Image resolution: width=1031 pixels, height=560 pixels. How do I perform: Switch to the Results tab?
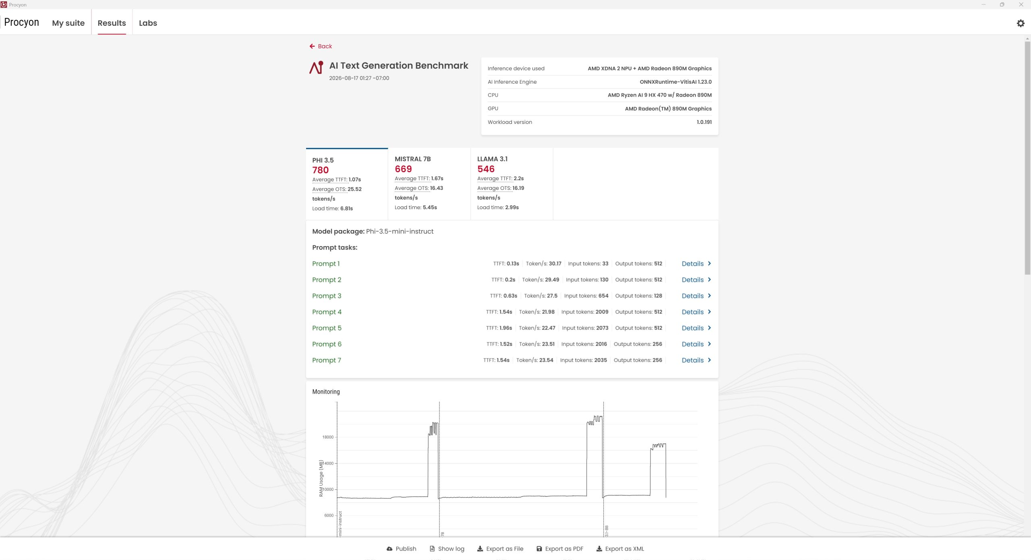[112, 23]
